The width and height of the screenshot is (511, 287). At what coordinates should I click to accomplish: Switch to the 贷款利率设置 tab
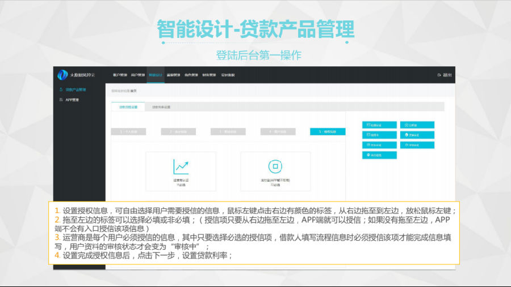click(161, 106)
